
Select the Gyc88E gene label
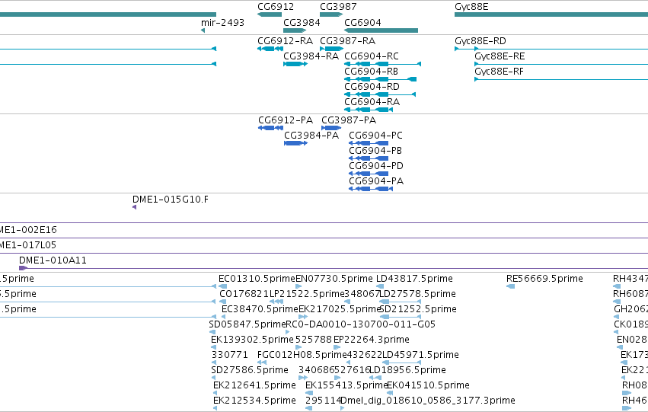click(x=471, y=7)
